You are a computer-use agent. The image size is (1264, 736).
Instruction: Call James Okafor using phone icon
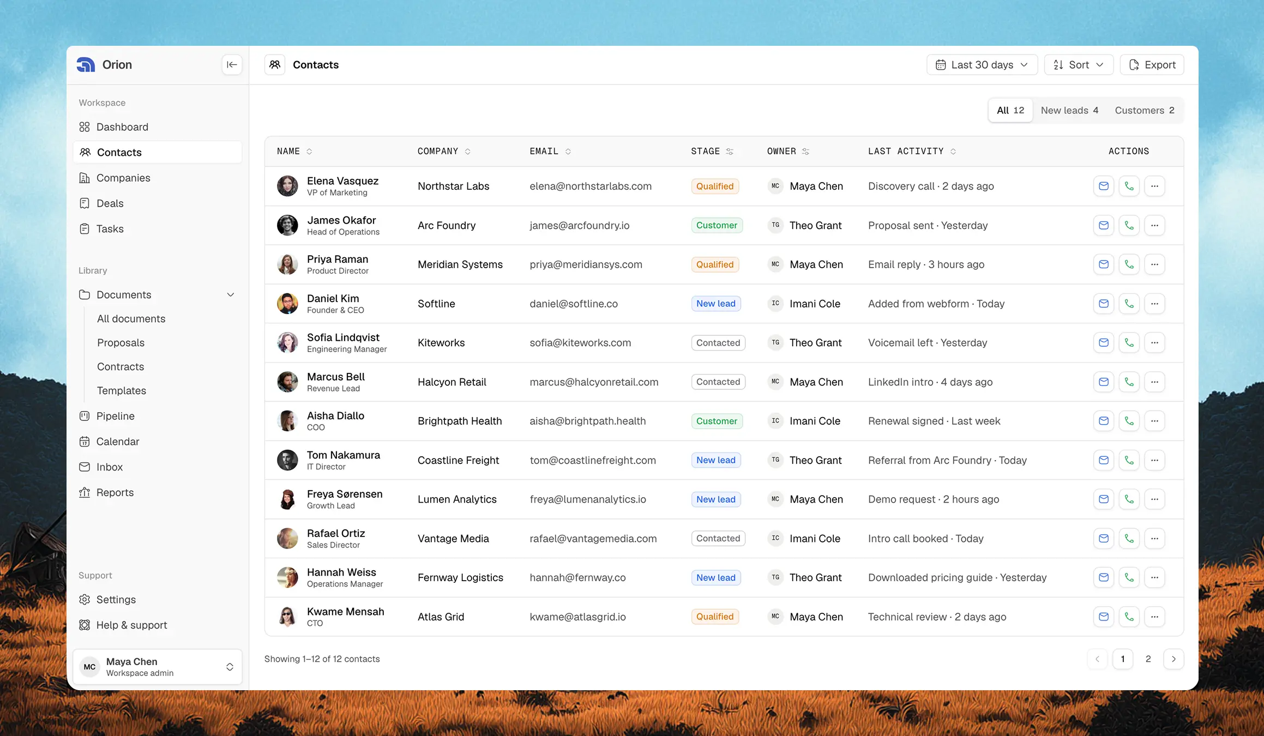tap(1129, 225)
